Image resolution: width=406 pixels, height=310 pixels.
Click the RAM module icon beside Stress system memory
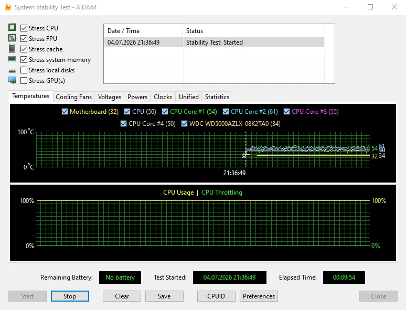12,59
